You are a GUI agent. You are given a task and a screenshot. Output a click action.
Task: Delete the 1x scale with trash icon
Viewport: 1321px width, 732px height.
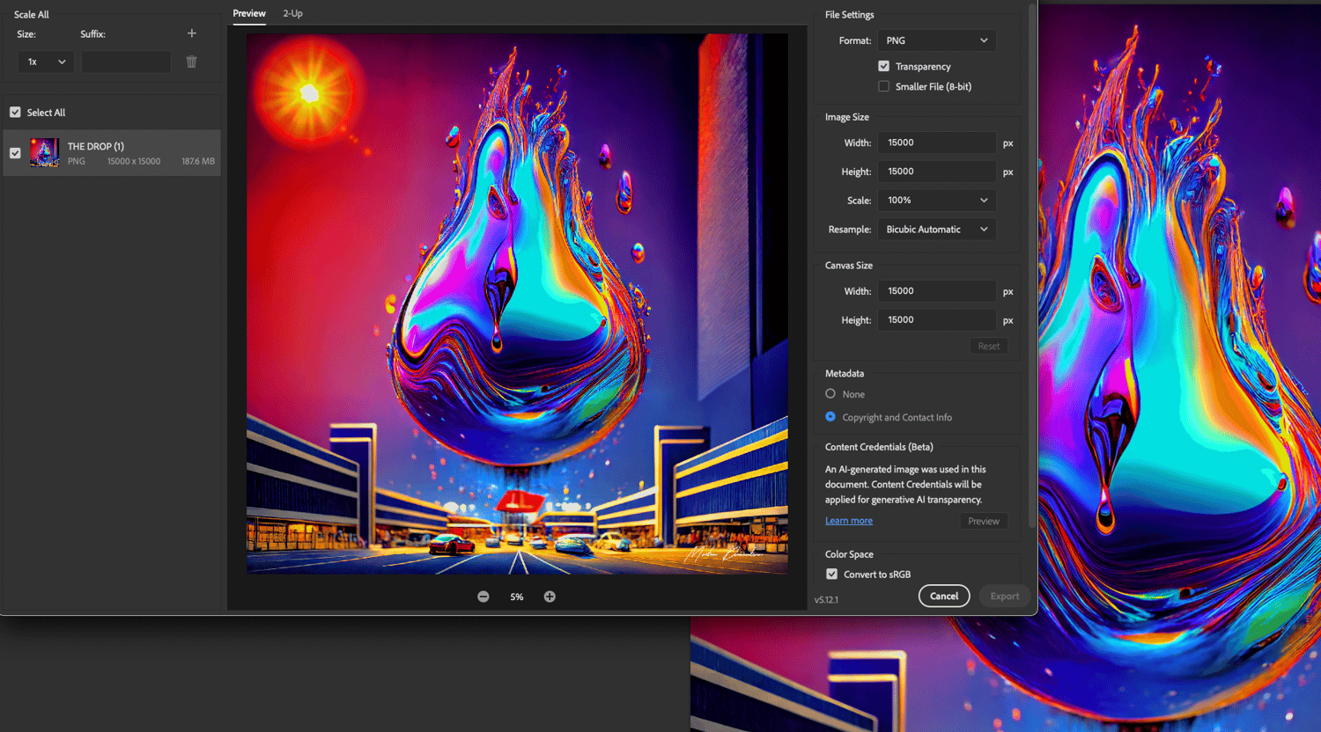point(192,62)
